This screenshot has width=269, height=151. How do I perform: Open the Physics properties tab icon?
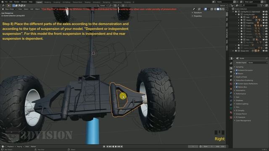(x=231, y=101)
